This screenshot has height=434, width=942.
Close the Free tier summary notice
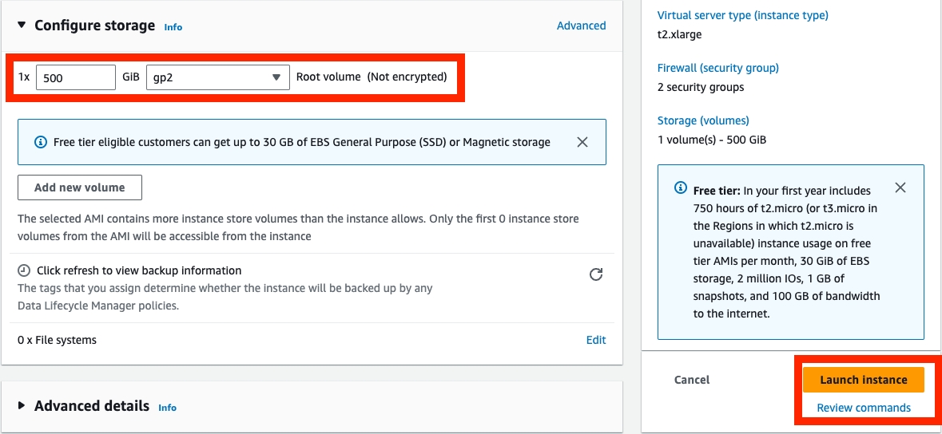[900, 188]
